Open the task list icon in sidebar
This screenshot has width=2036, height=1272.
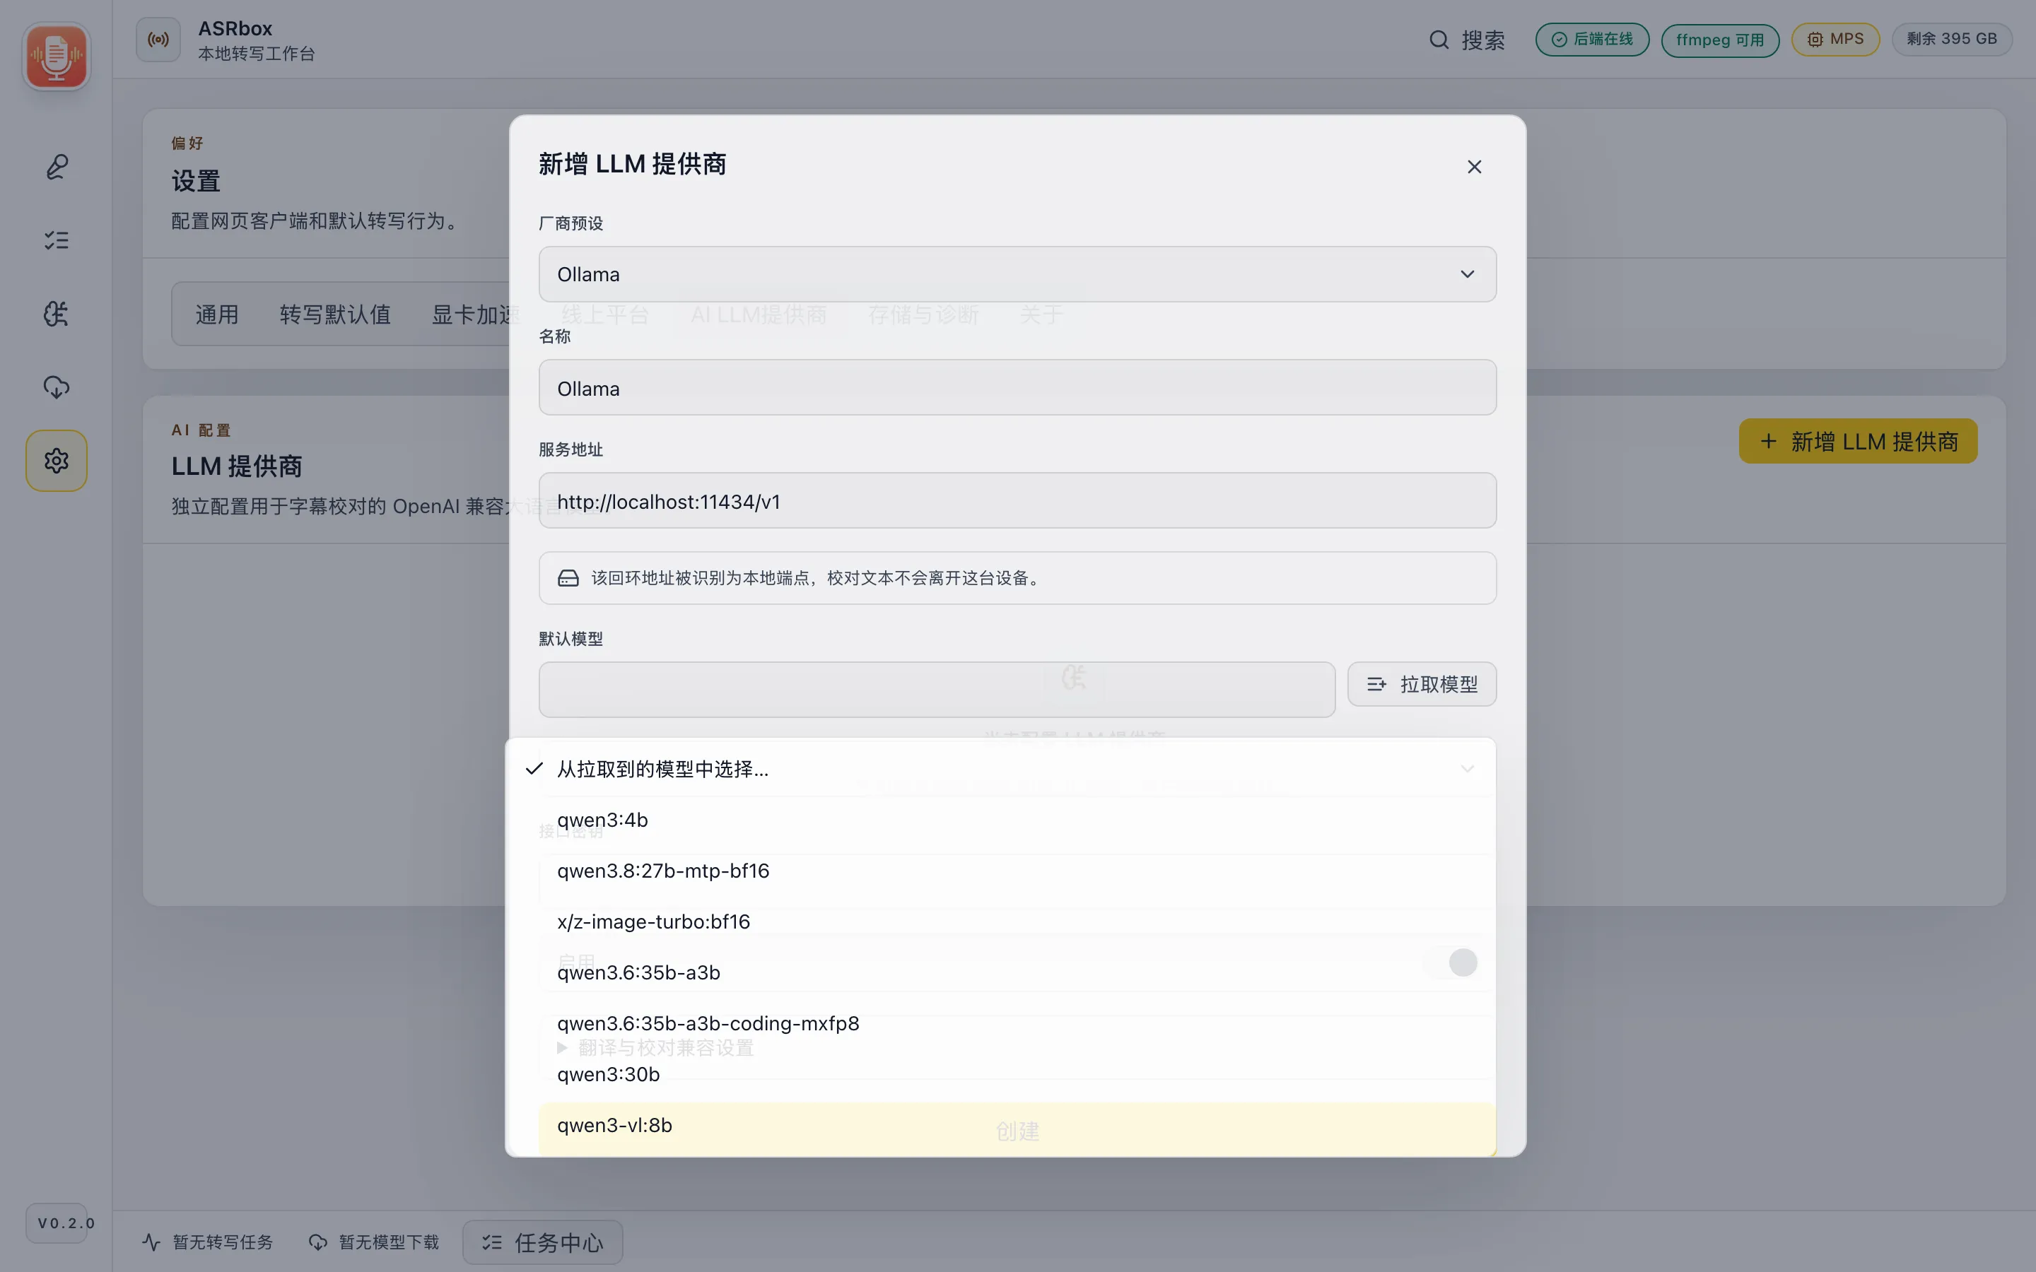tap(57, 240)
